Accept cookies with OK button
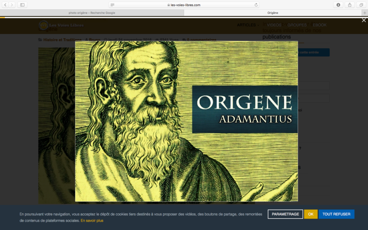Viewport: 368px width, 230px height. click(311, 214)
